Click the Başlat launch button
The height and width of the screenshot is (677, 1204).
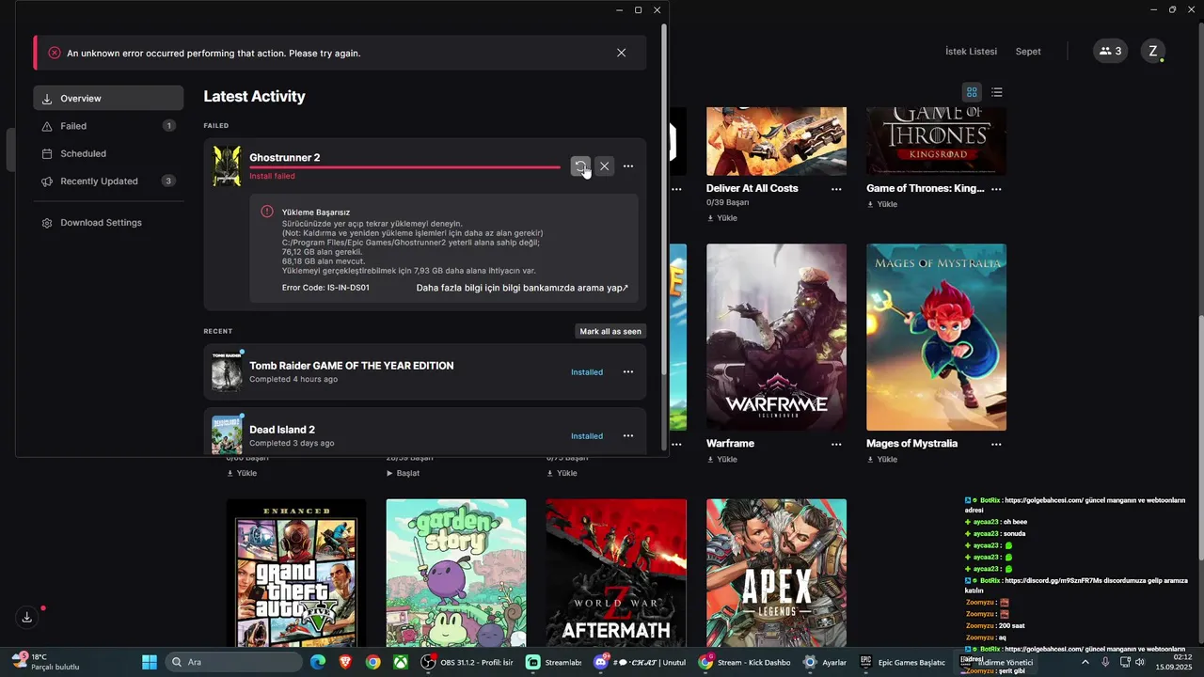coord(403,473)
